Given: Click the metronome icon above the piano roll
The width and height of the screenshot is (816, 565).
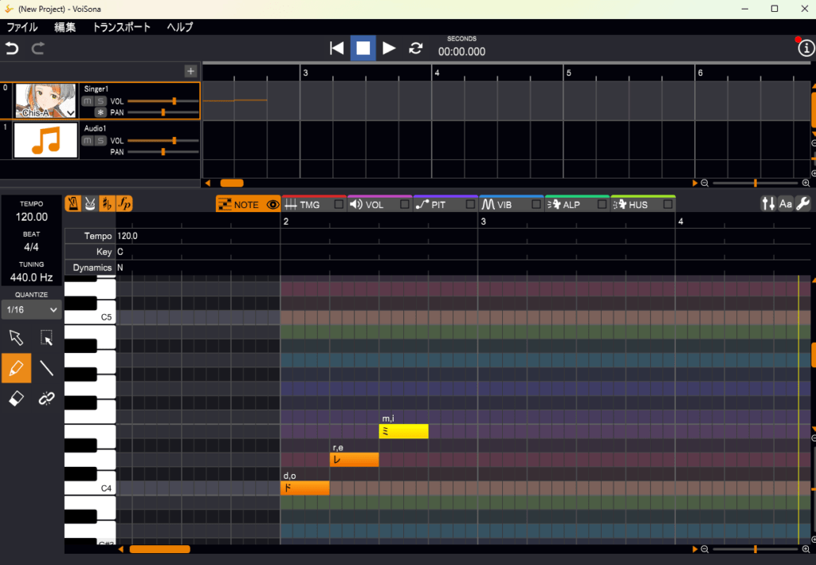Looking at the screenshot, I should click(73, 204).
